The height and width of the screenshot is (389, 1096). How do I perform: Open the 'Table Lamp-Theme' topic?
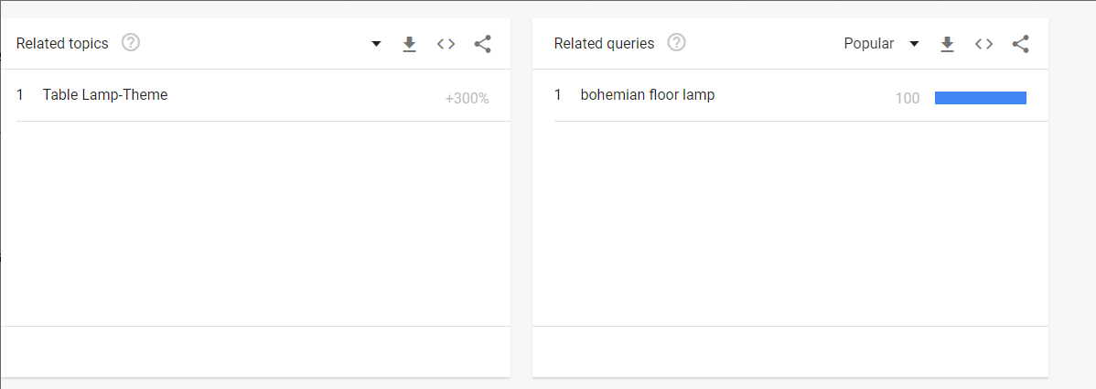click(x=105, y=95)
